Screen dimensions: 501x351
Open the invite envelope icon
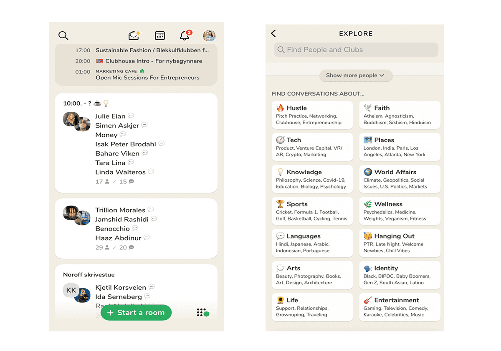pos(134,36)
